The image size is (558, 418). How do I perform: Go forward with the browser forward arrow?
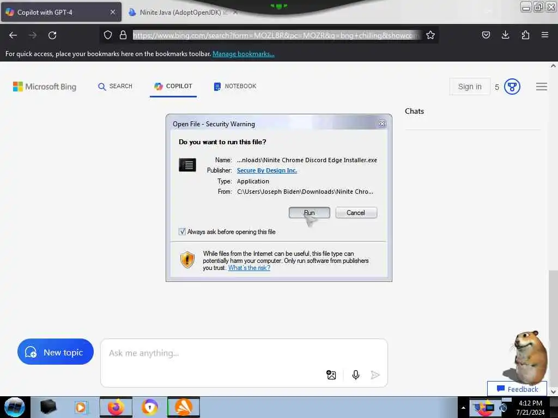pos(33,35)
